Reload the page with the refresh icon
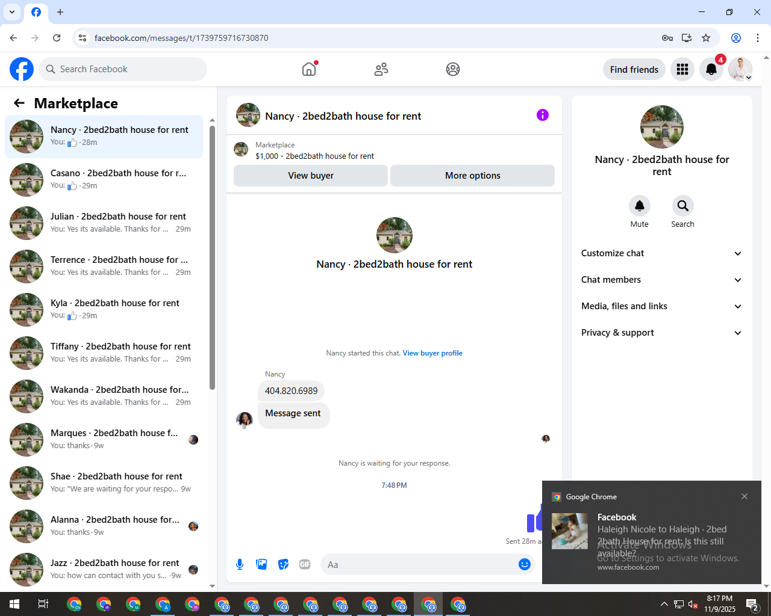The width and height of the screenshot is (771, 616). tap(57, 38)
